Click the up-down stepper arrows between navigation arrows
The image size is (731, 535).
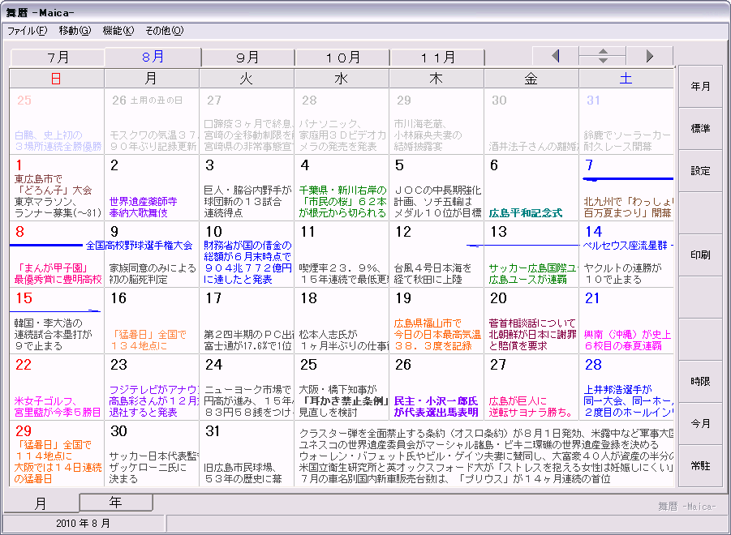(x=602, y=56)
